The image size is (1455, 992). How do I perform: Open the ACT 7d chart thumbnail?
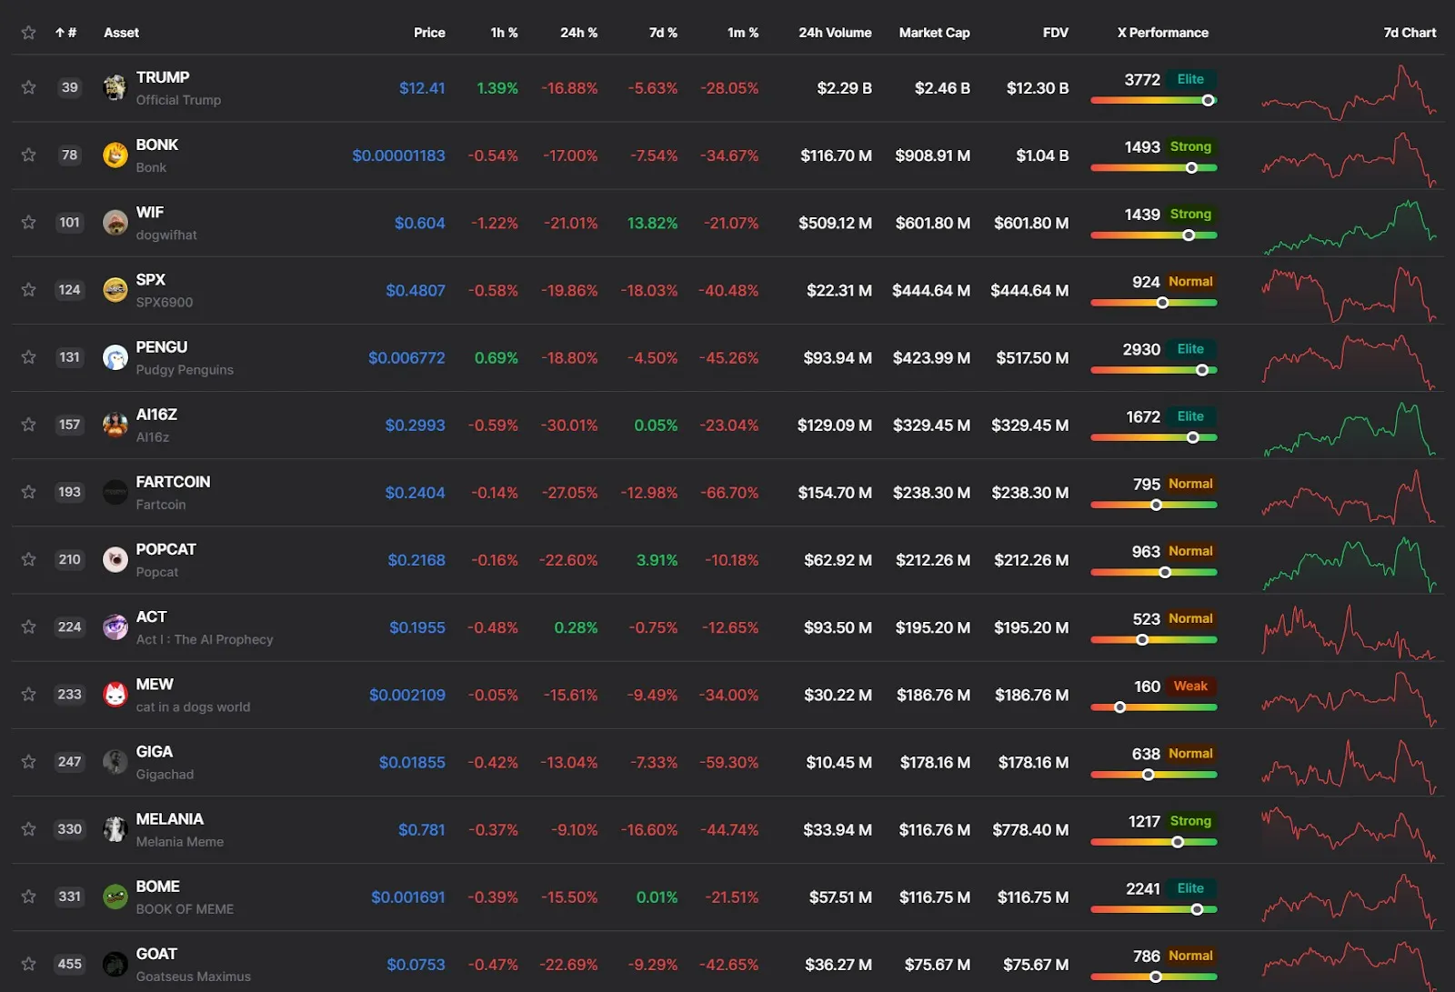1349,628
